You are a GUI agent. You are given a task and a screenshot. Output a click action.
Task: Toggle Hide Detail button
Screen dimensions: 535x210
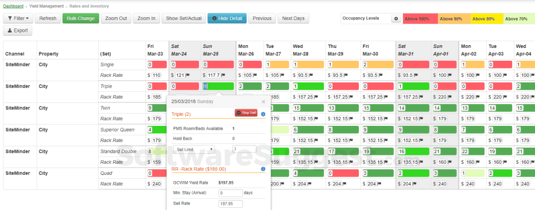[227, 18]
